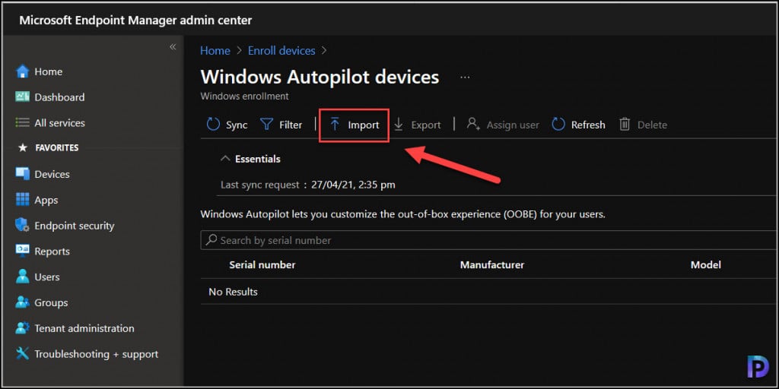Click the Export toolbar label
The width and height of the screenshot is (779, 389).
(426, 125)
